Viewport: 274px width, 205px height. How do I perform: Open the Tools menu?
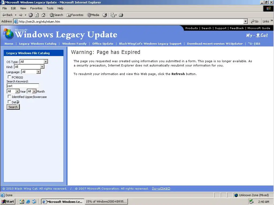pos(50,8)
